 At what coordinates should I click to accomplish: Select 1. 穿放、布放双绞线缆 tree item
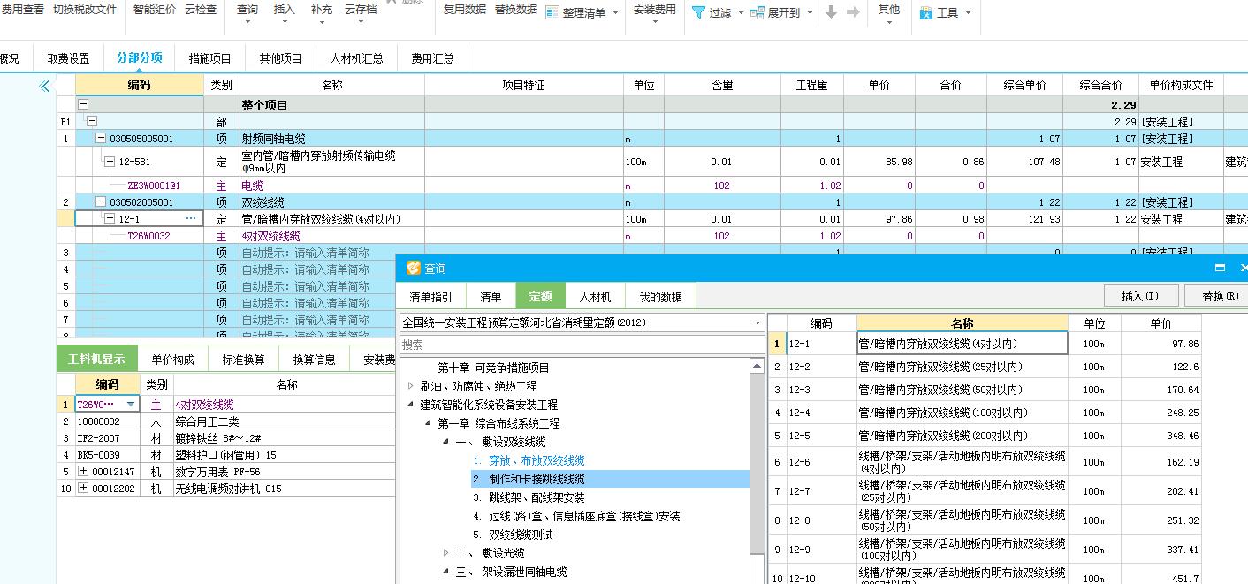pyautogui.click(x=529, y=460)
